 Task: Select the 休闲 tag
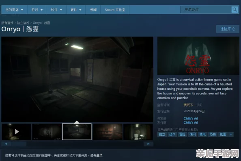(x=192, y=134)
